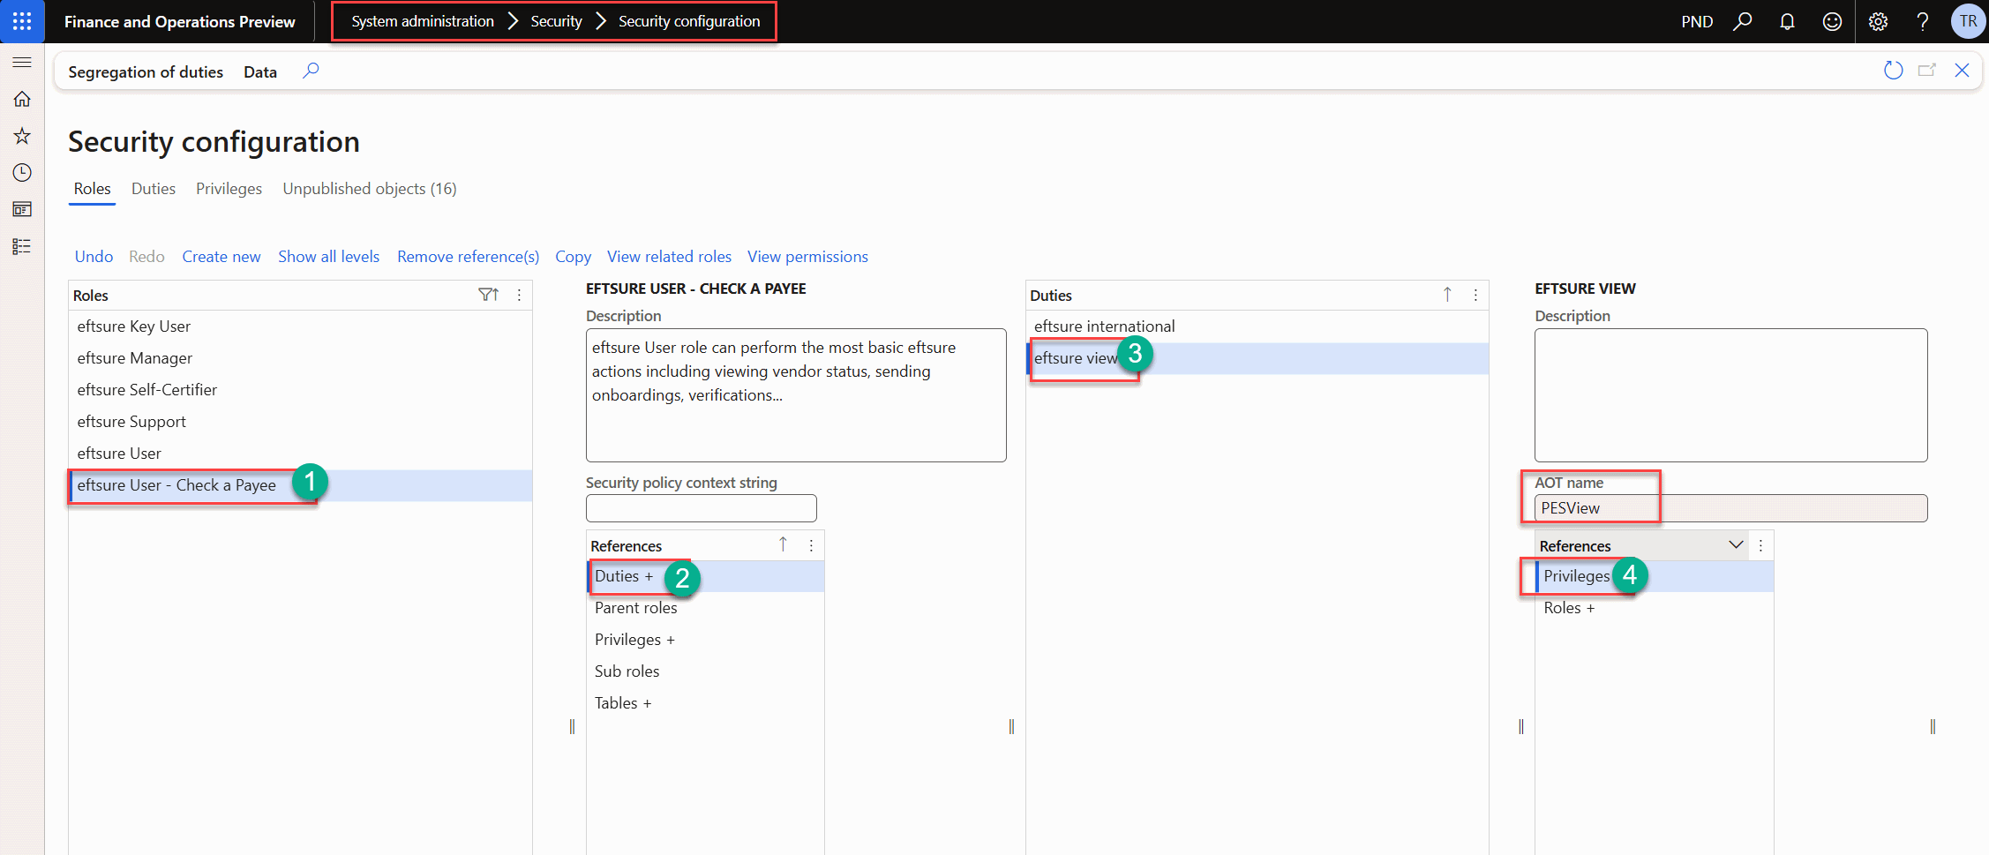The width and height of the screenshot is (1989, 855).
Task: Open duty References panel options menu
Action: (x=1760, y=545)
